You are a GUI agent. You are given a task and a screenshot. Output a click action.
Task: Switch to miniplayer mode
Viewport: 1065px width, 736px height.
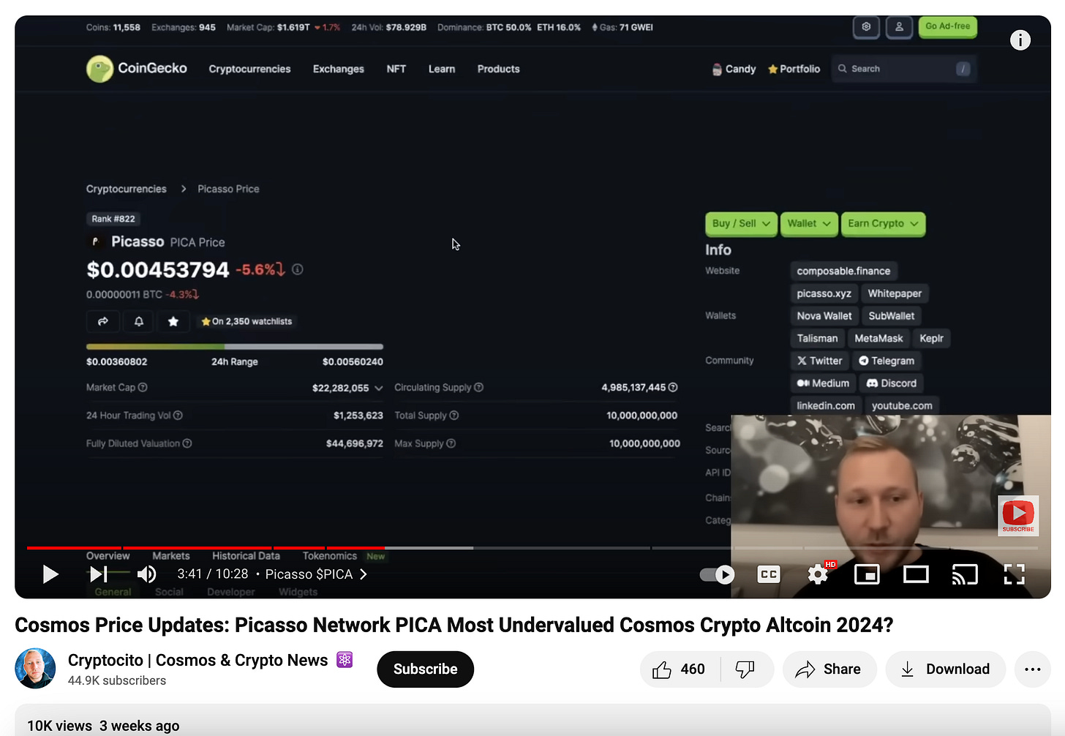867,575
